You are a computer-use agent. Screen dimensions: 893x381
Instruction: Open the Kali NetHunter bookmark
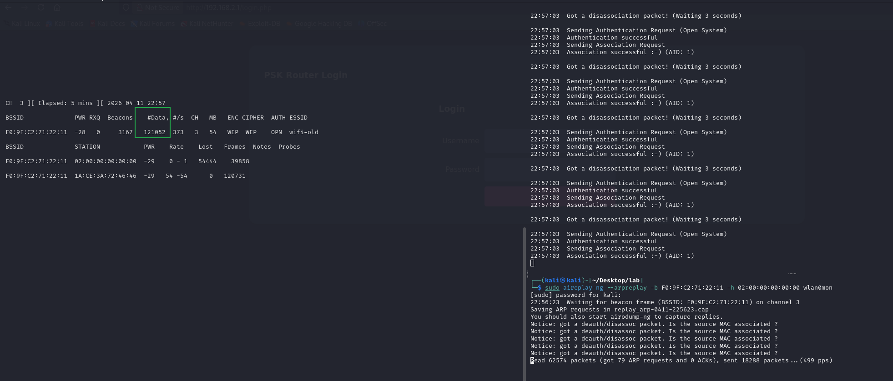coord(207,24)
